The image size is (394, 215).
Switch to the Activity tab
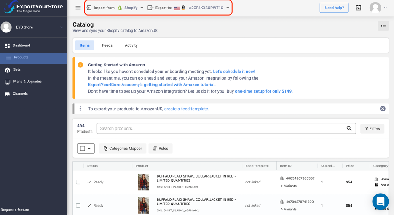[131, 45]
